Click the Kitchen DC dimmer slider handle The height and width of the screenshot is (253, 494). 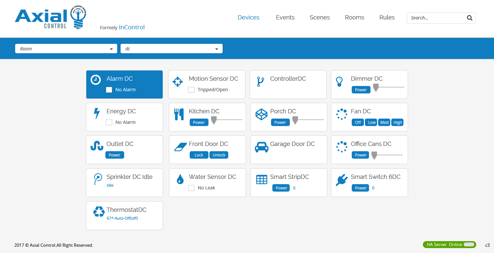coord(214,120)
